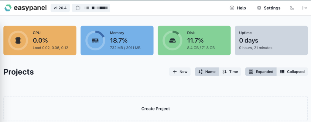Click the CPU 0.0% value
The image size is (311, 122).
tap(40, 40)
